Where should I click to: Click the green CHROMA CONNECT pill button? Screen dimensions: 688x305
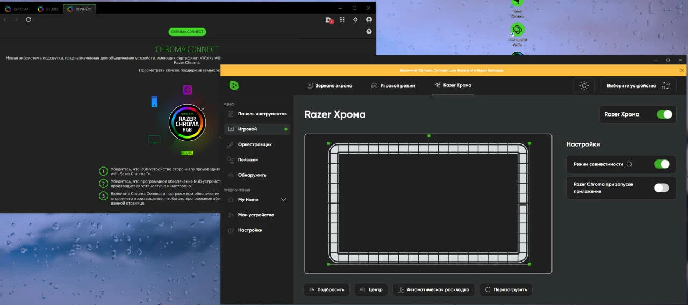click(x=187, y=32)
